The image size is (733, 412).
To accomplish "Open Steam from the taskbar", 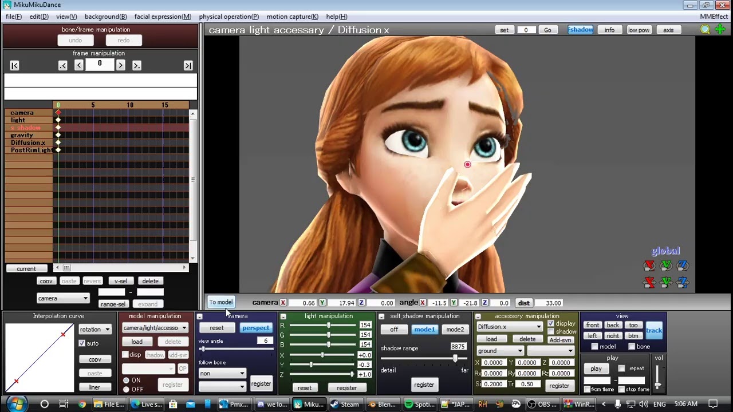I will coord(345,404).
